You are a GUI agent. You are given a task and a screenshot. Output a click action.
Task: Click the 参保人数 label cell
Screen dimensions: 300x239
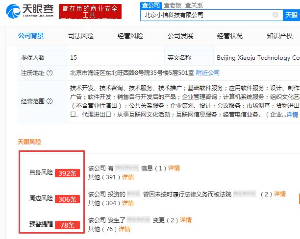click(x=42, y=58)
